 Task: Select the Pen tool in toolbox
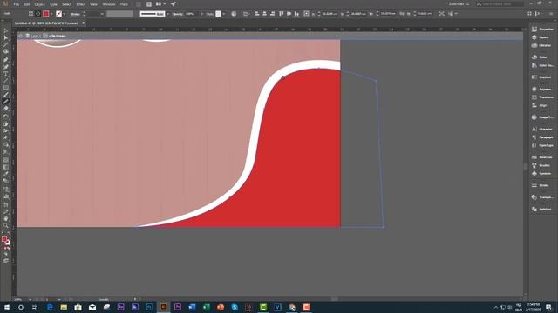coord(6,60)
